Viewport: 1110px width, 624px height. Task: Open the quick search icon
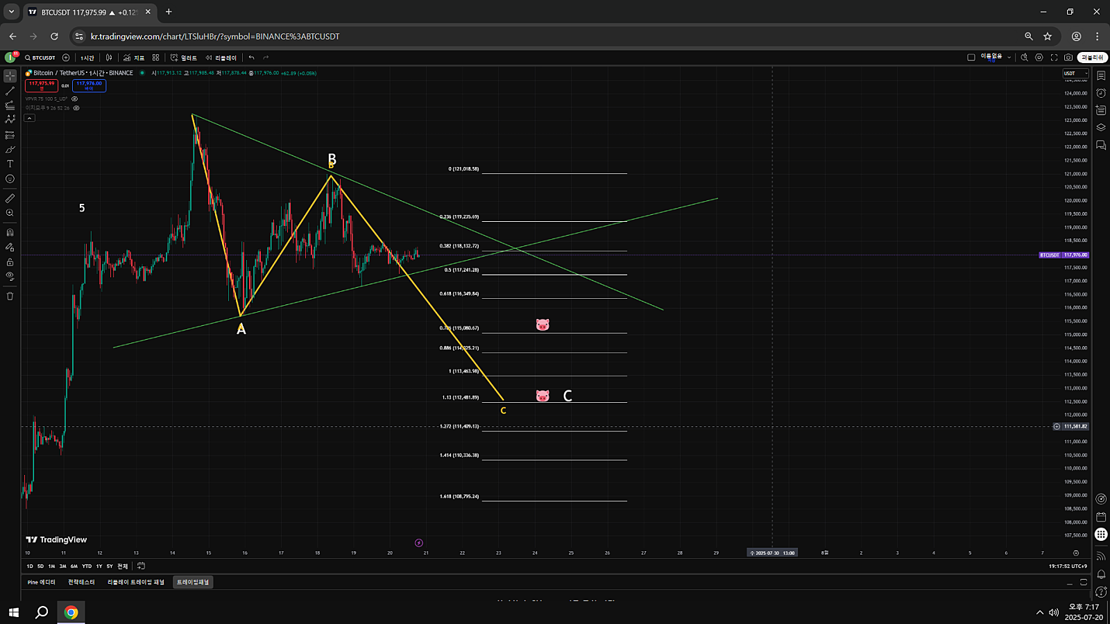coord(1025,58)
